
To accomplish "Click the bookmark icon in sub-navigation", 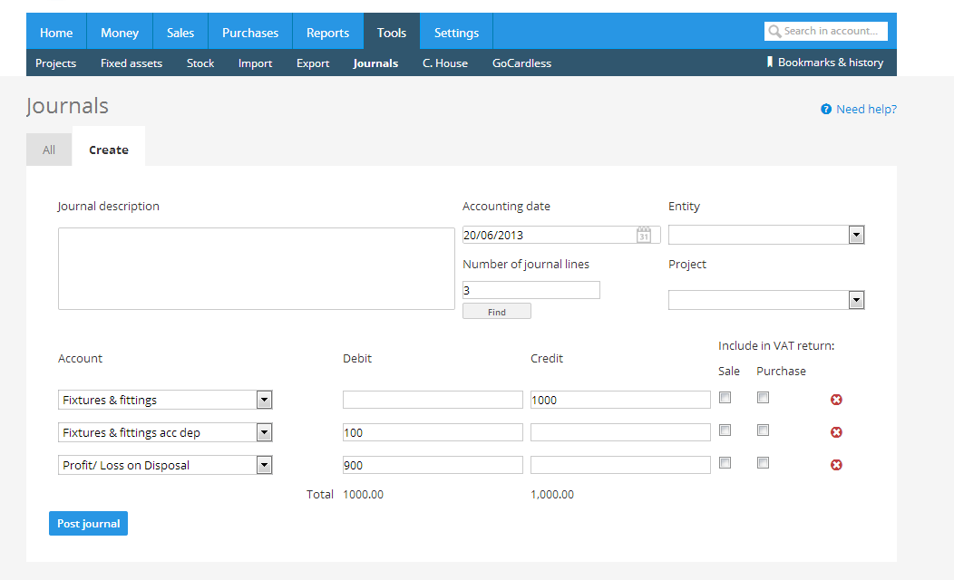I will click(770, 62).
